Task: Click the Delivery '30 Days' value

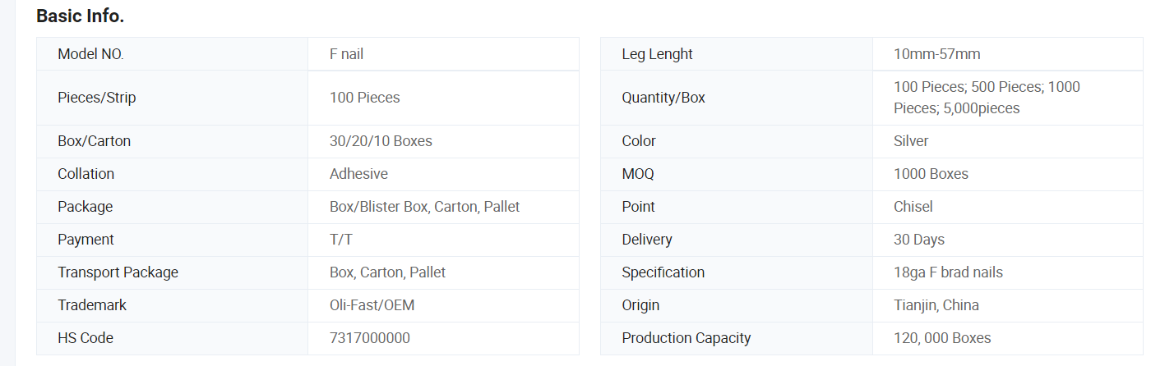Action: click(918, 240)
